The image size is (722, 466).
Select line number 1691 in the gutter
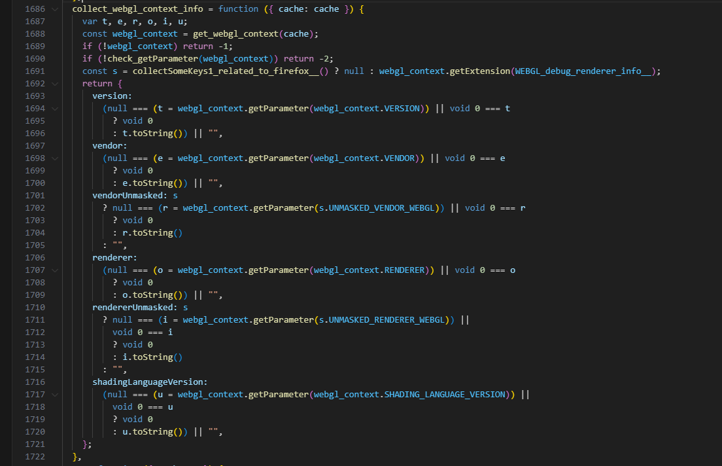coord(35,71)
